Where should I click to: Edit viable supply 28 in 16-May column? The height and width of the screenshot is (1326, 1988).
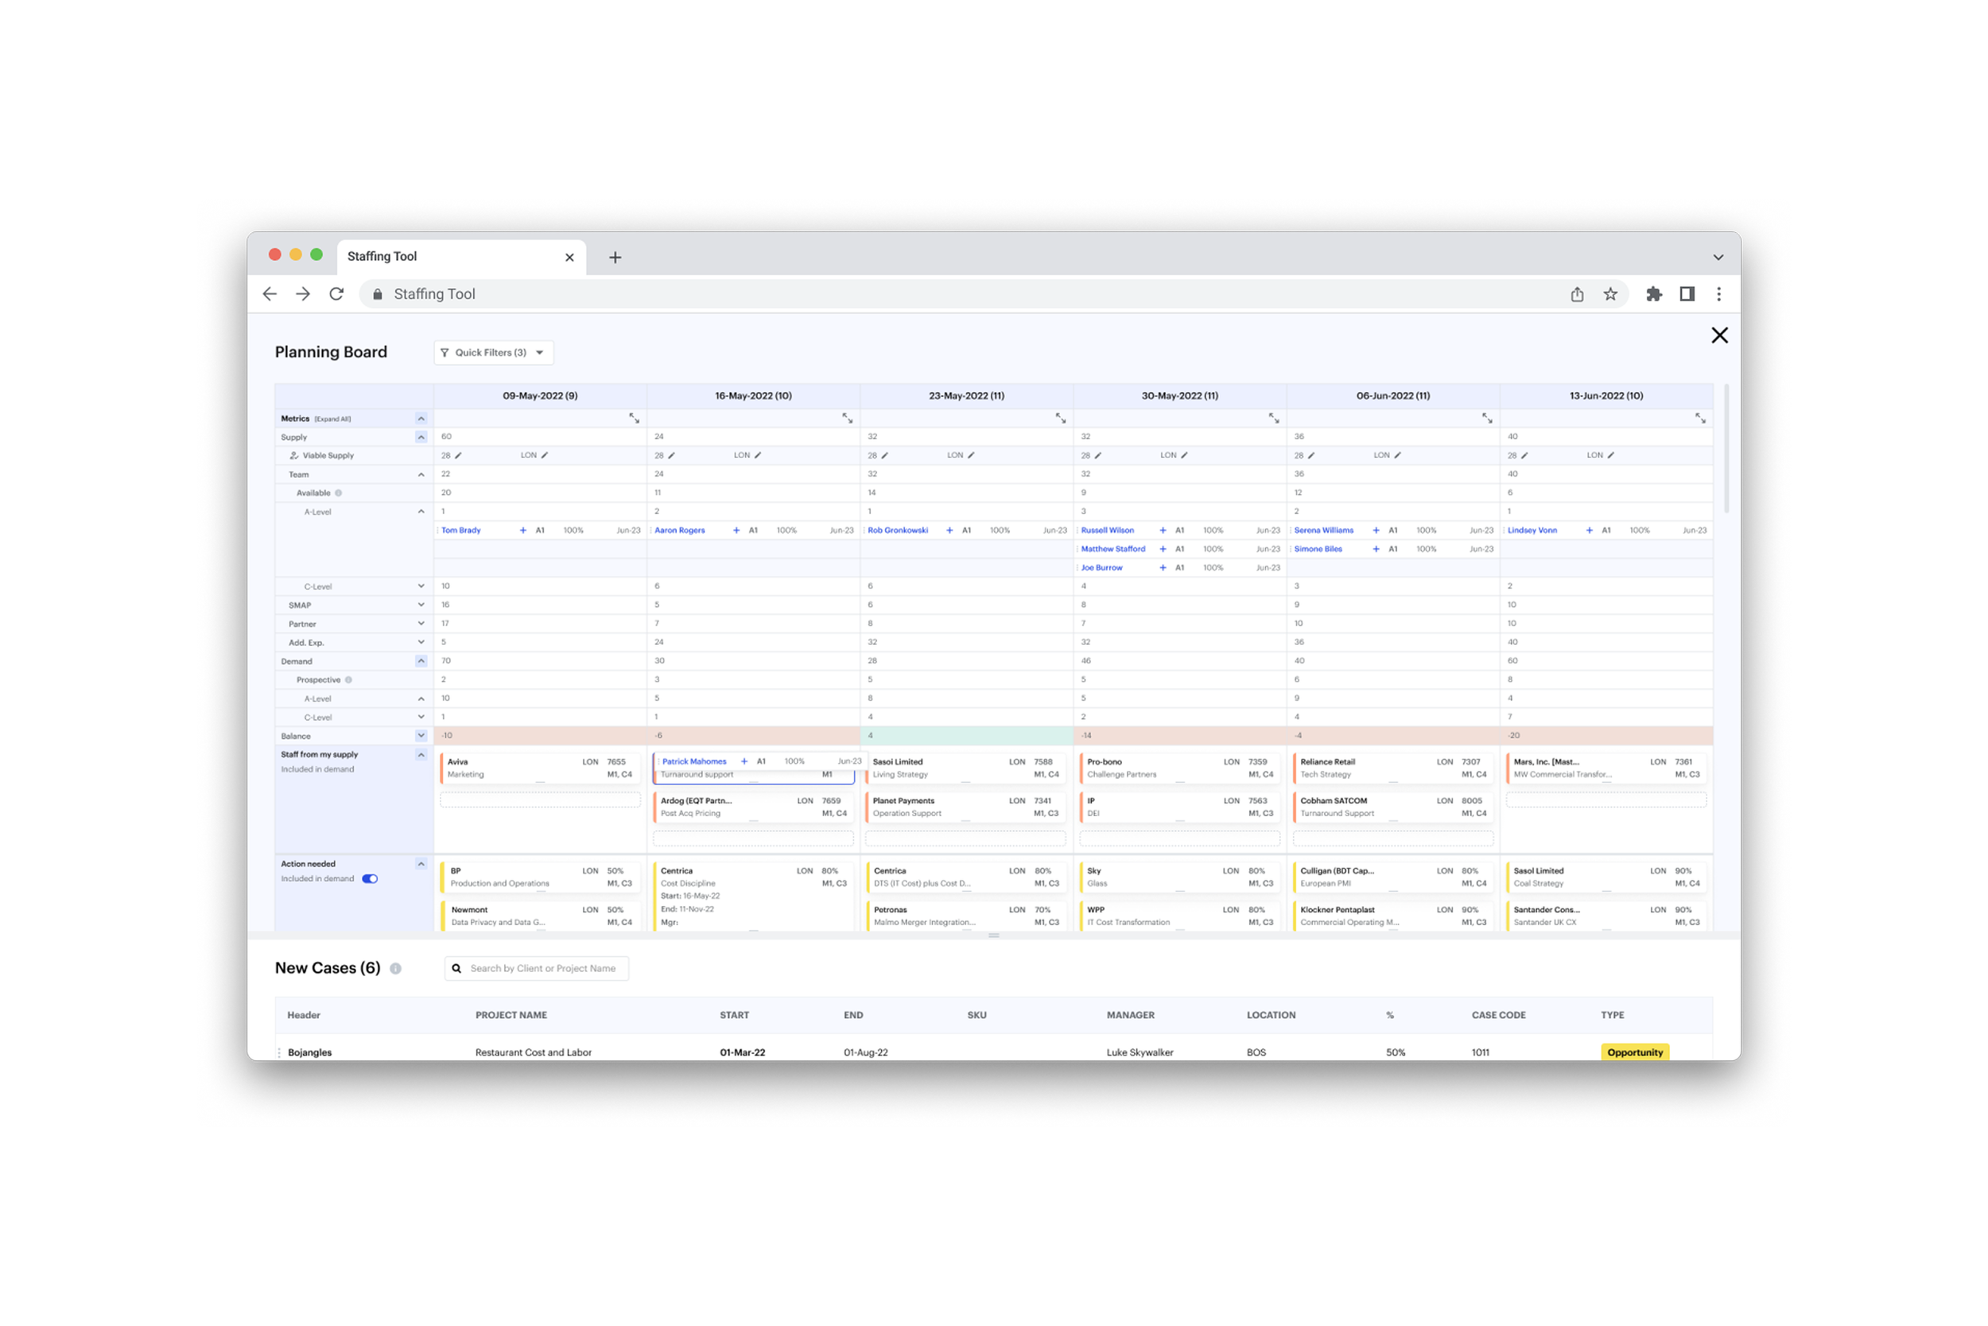[x=672, y=455]
